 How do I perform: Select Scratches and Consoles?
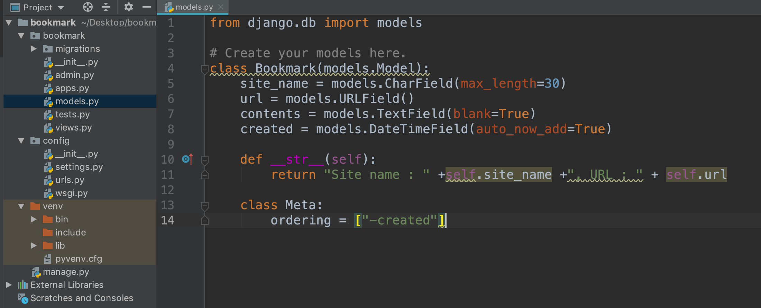[x=82, y=298]
